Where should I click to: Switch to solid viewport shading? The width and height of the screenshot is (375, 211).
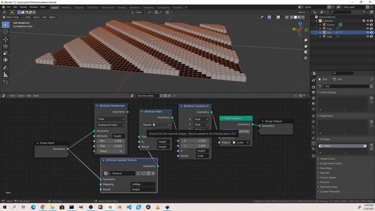[x=295, y=17]
